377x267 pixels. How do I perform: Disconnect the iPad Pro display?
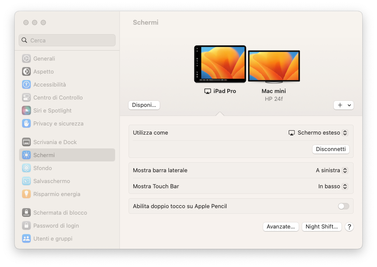coord(330,149)
